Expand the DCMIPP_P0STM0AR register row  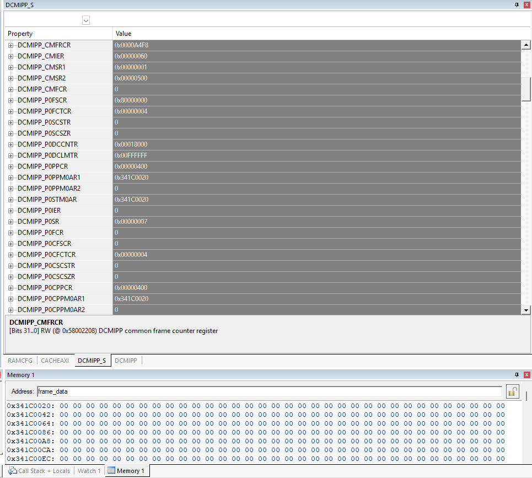11,200
